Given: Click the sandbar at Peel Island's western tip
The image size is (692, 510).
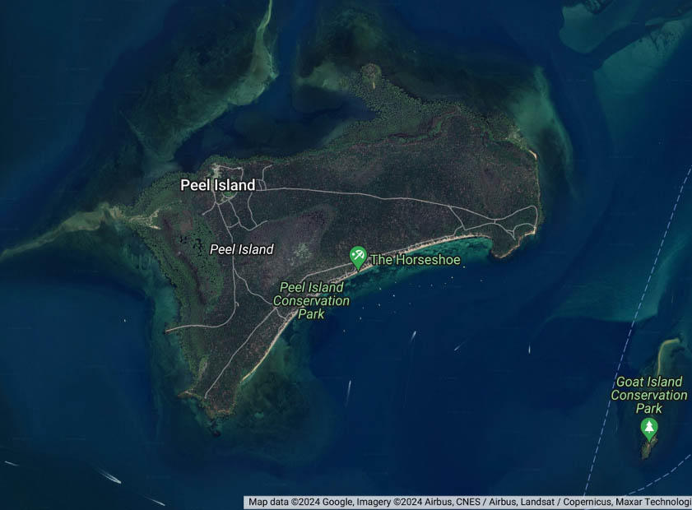Looking at the screenshot, I should 49,239.
